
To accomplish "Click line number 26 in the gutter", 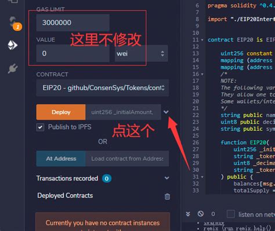I will pos(196,142).
